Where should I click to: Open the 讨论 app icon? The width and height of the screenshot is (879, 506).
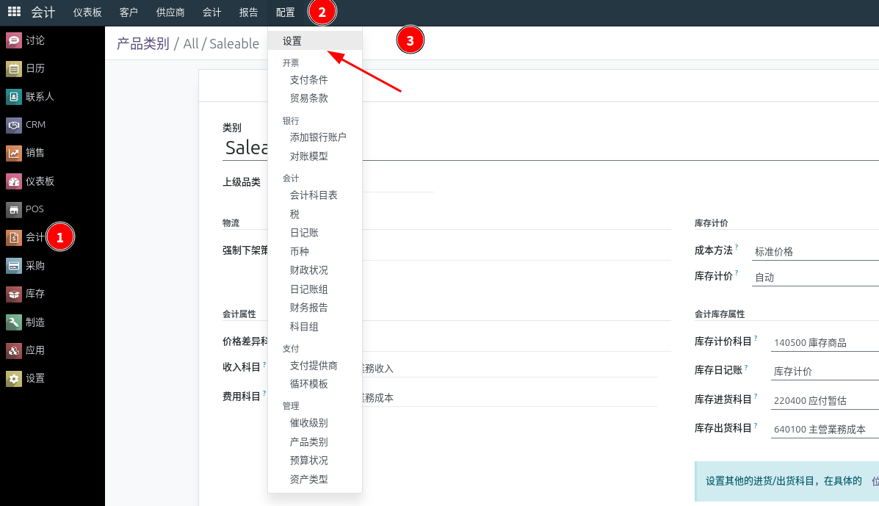pyautogui.click(x=14, y=40)
